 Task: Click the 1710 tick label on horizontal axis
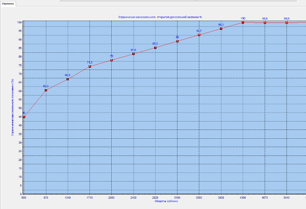pyautogui.click(x=90, y=198)
